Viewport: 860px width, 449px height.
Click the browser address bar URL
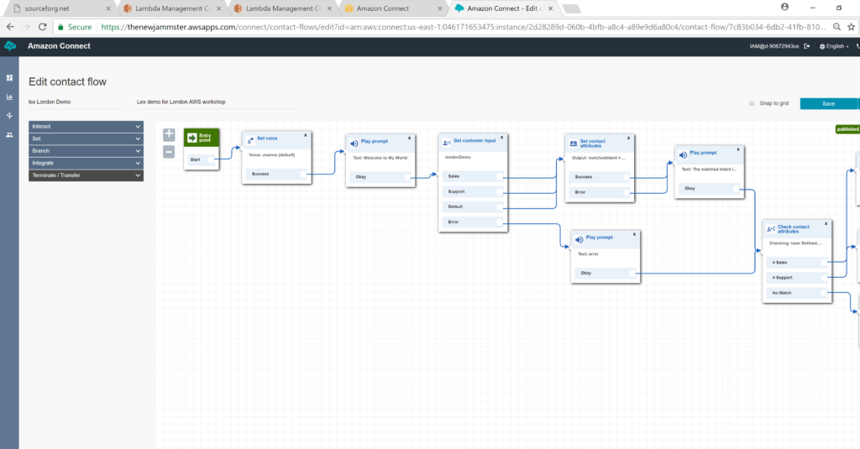point(463,26)
